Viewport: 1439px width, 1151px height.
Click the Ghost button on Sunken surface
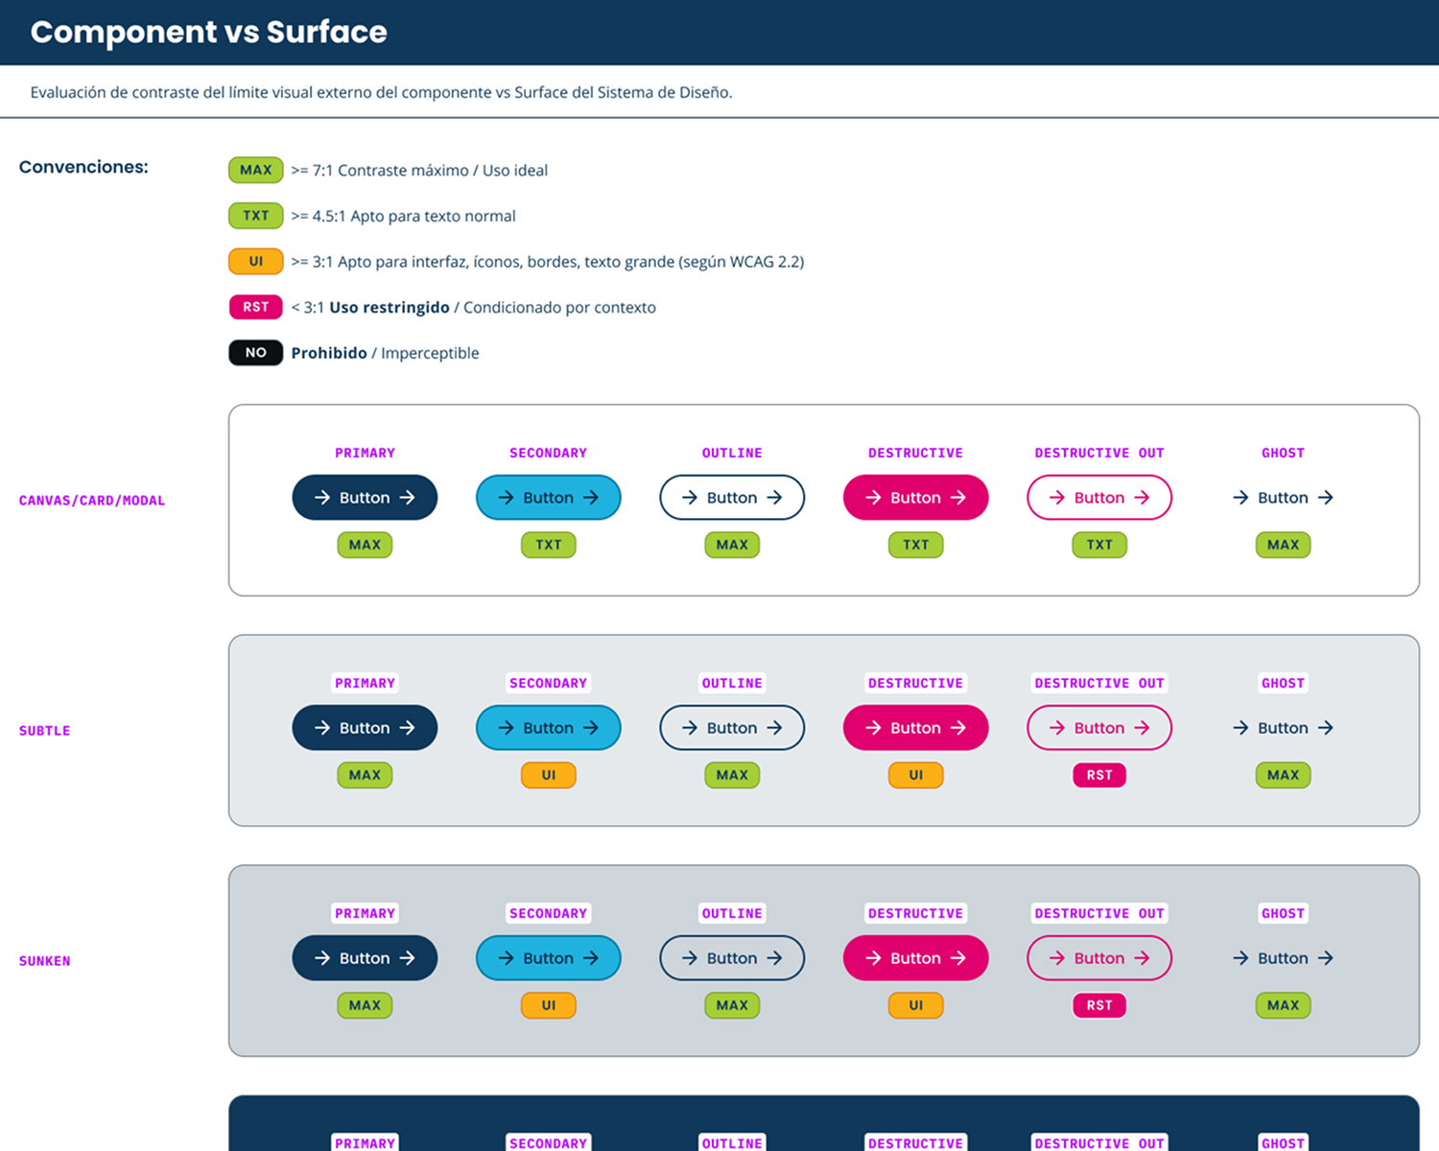[x=1283, y=958]
